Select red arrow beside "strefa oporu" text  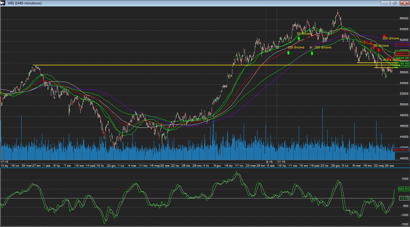coord(388,59)
